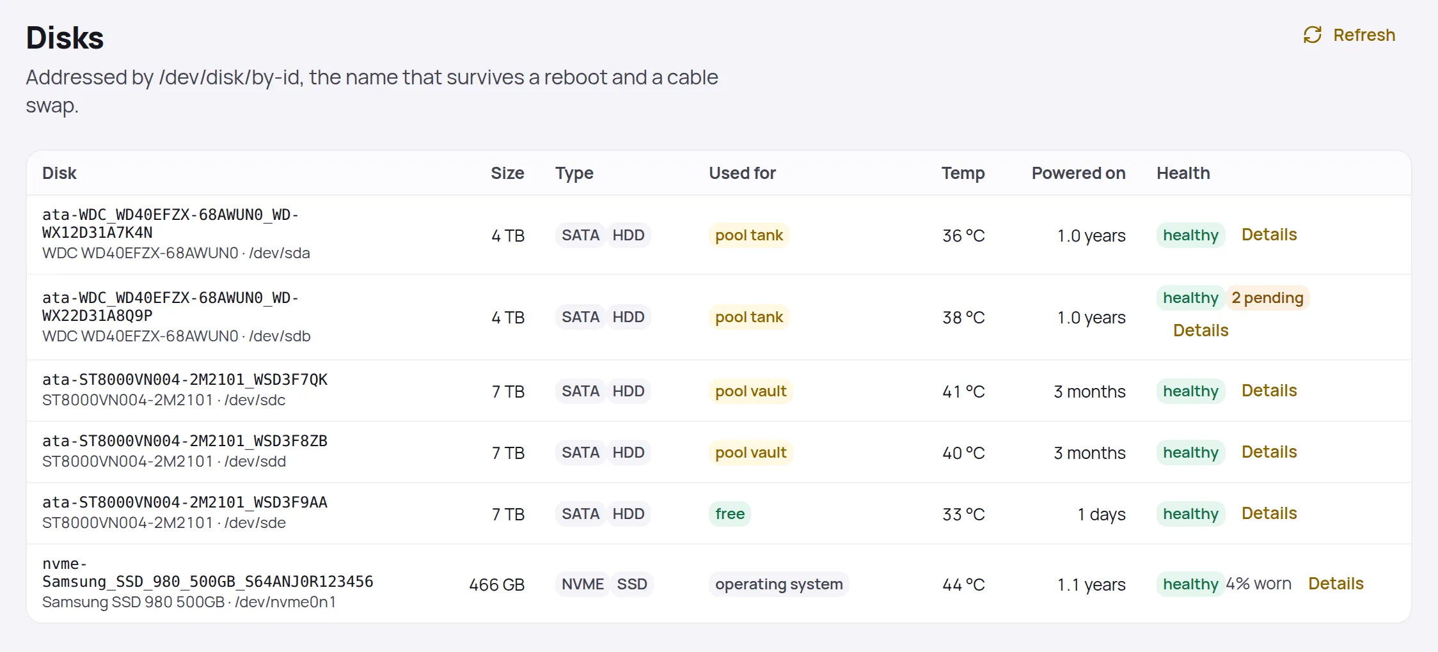Click disk ID ata-ST8000VN004-2M2101_WSD3F9AA
The height and width of the screenshot is (652, 1438).
point(185,502)
